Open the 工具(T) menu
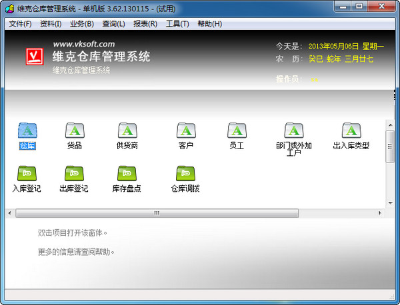Viewport: 400px width, 305px height. tap(177, 24)
